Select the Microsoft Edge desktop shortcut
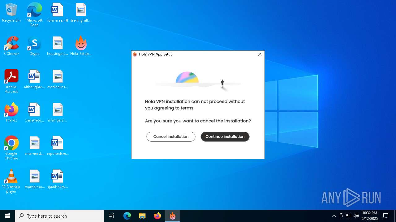Image resolution: width=396 pixels, height=222 pixels. point(34,15)
